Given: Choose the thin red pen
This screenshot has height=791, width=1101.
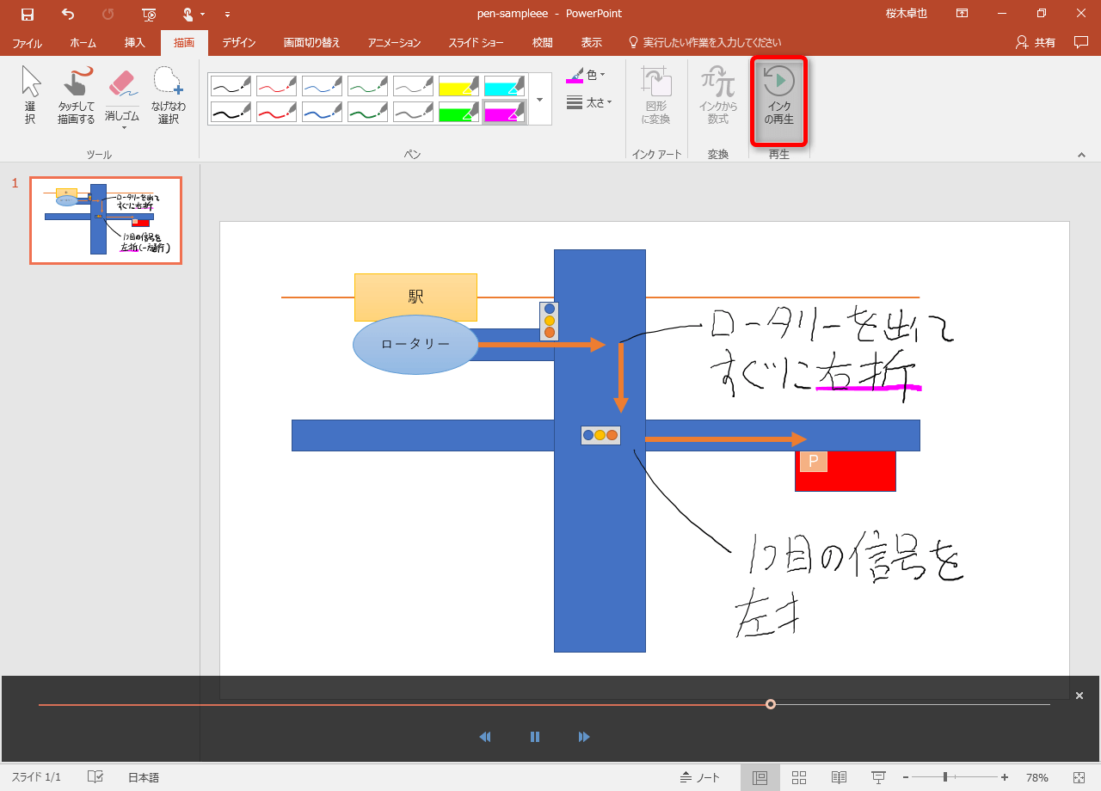Looking at the screenshot, I should coord(276,86).
